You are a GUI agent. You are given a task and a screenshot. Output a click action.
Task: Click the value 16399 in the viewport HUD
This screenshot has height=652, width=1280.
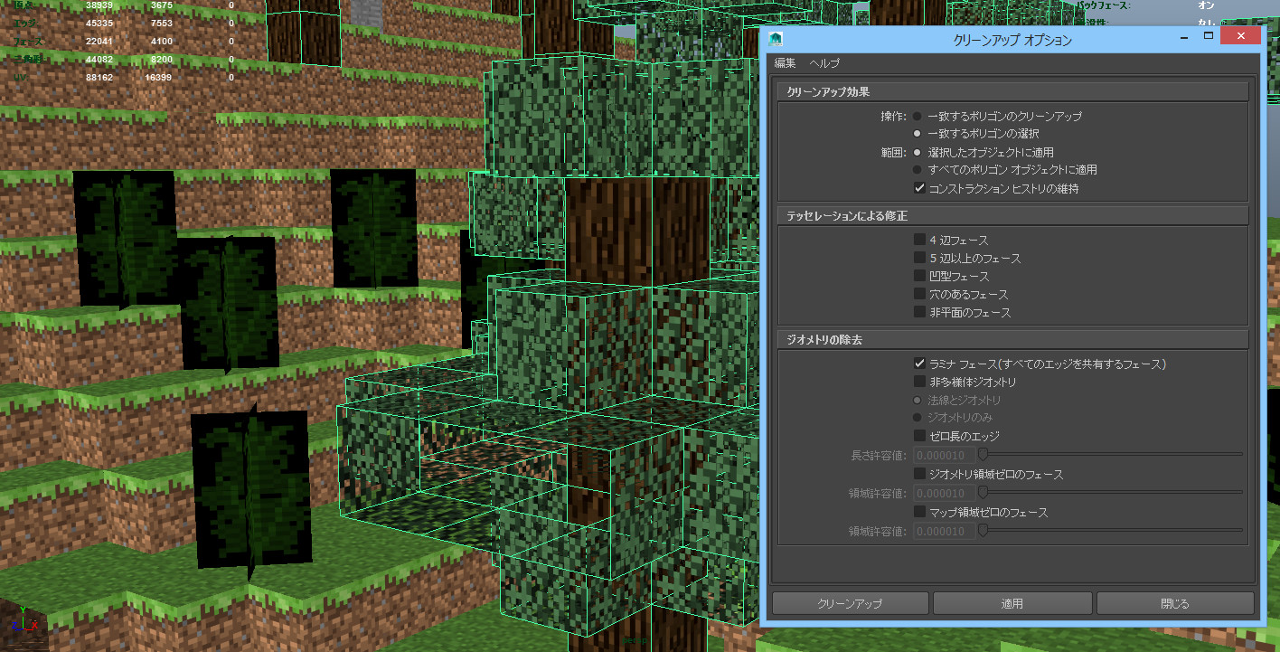(158, 77)
